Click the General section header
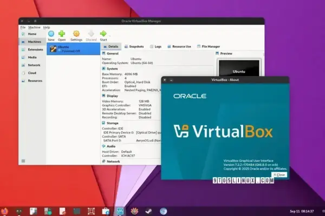 coord(113,53)
